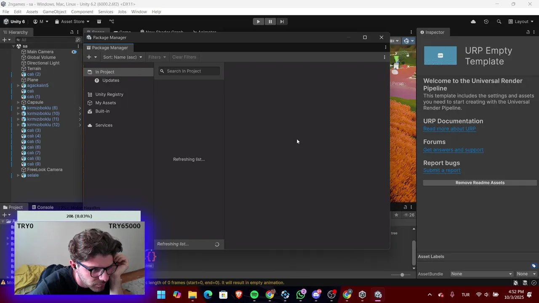The image size is (539, 303).
Task: Open the AssetBundle None dropdown
Action: (481, 274)
